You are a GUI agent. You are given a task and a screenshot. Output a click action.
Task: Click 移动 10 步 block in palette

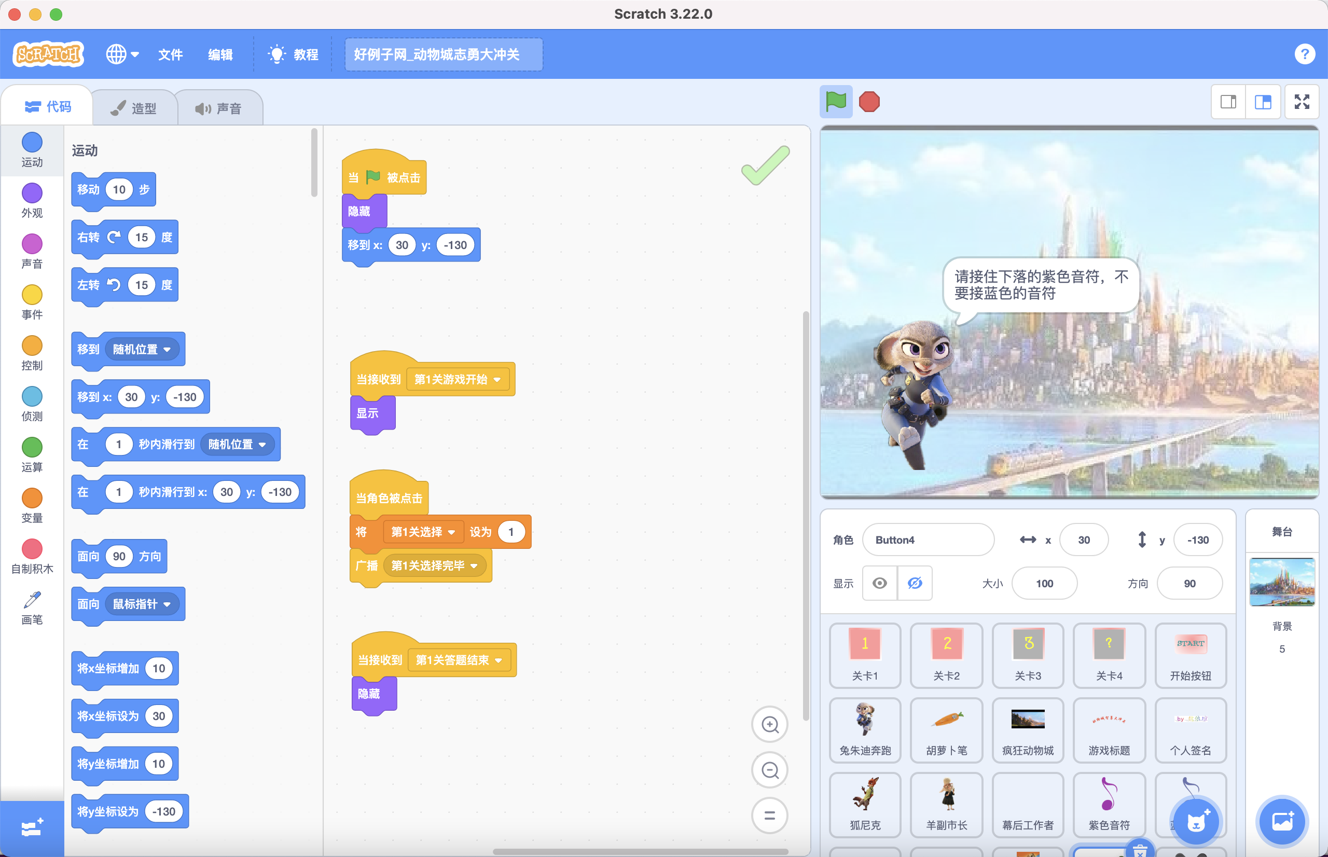(114, 191)
